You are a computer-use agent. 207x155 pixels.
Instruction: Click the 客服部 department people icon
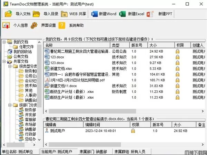pyautogui.click(x=21, y=119)
